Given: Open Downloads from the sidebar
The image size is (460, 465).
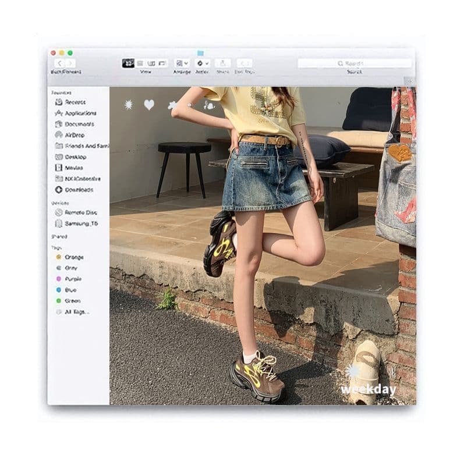Looking at the screenshot, I should coord(74,190).
